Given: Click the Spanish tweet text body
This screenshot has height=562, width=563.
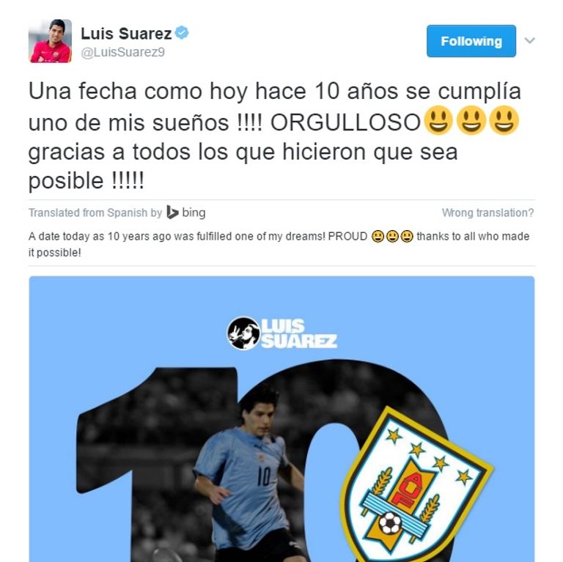Looking at the screenshot, I should pos(275,136).
